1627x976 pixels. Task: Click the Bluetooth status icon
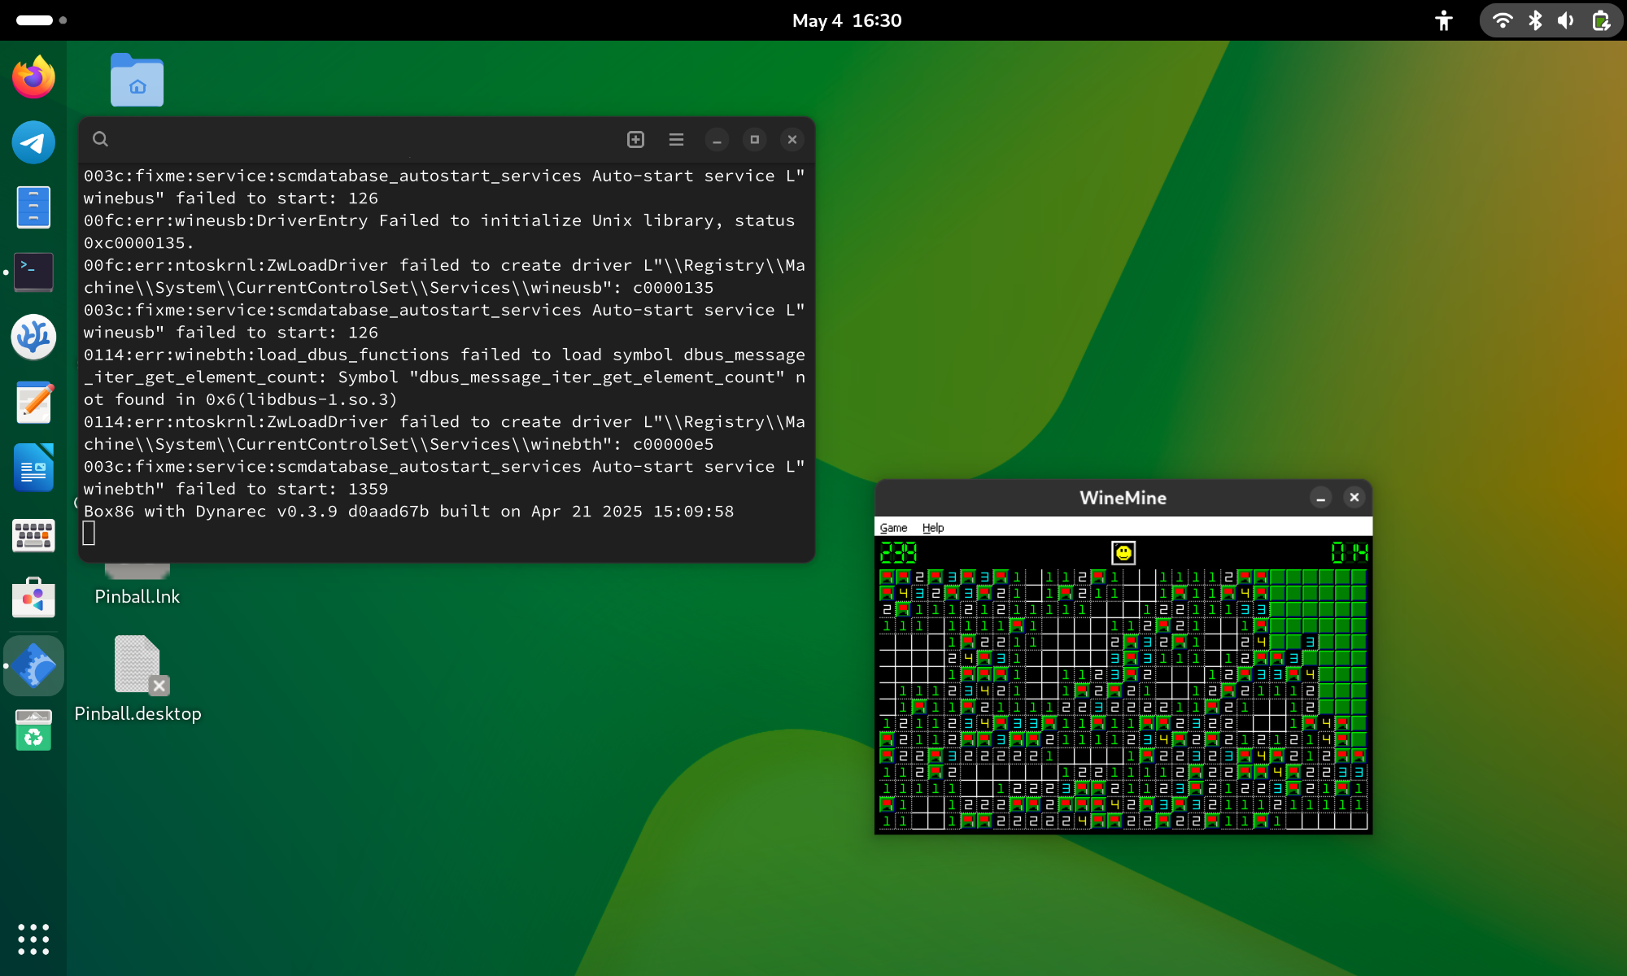1535,20
